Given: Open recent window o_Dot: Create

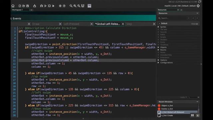Looking at the screenshot, I should point(174,116).
